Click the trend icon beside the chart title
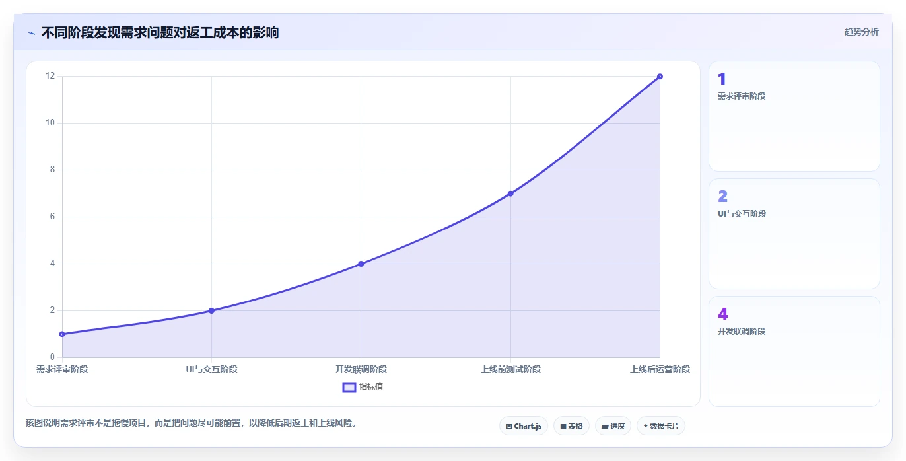 (x=31, y=32)
